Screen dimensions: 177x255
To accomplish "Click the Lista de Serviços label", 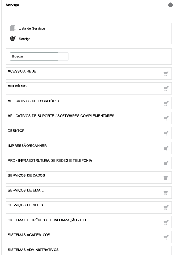I will pyautogui.click(x=32, y=28).
